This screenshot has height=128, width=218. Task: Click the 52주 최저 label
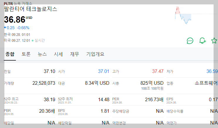65,99
